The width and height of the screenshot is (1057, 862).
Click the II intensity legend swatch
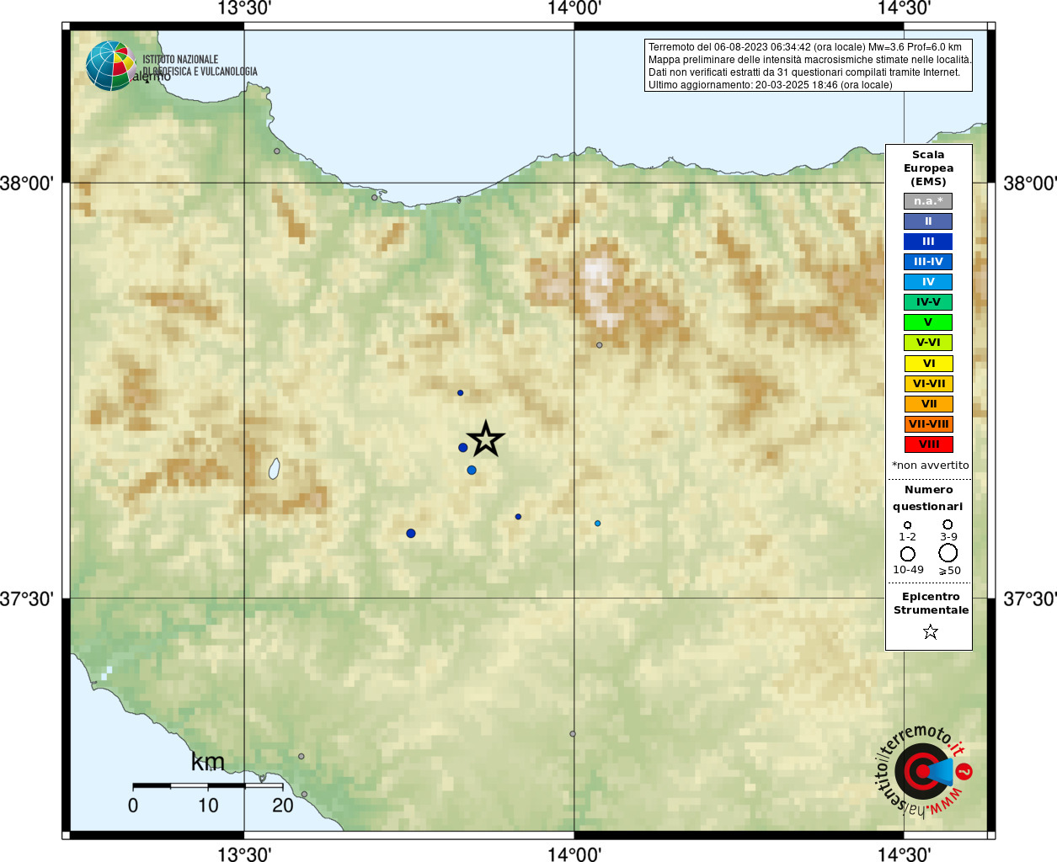point(928,221)
